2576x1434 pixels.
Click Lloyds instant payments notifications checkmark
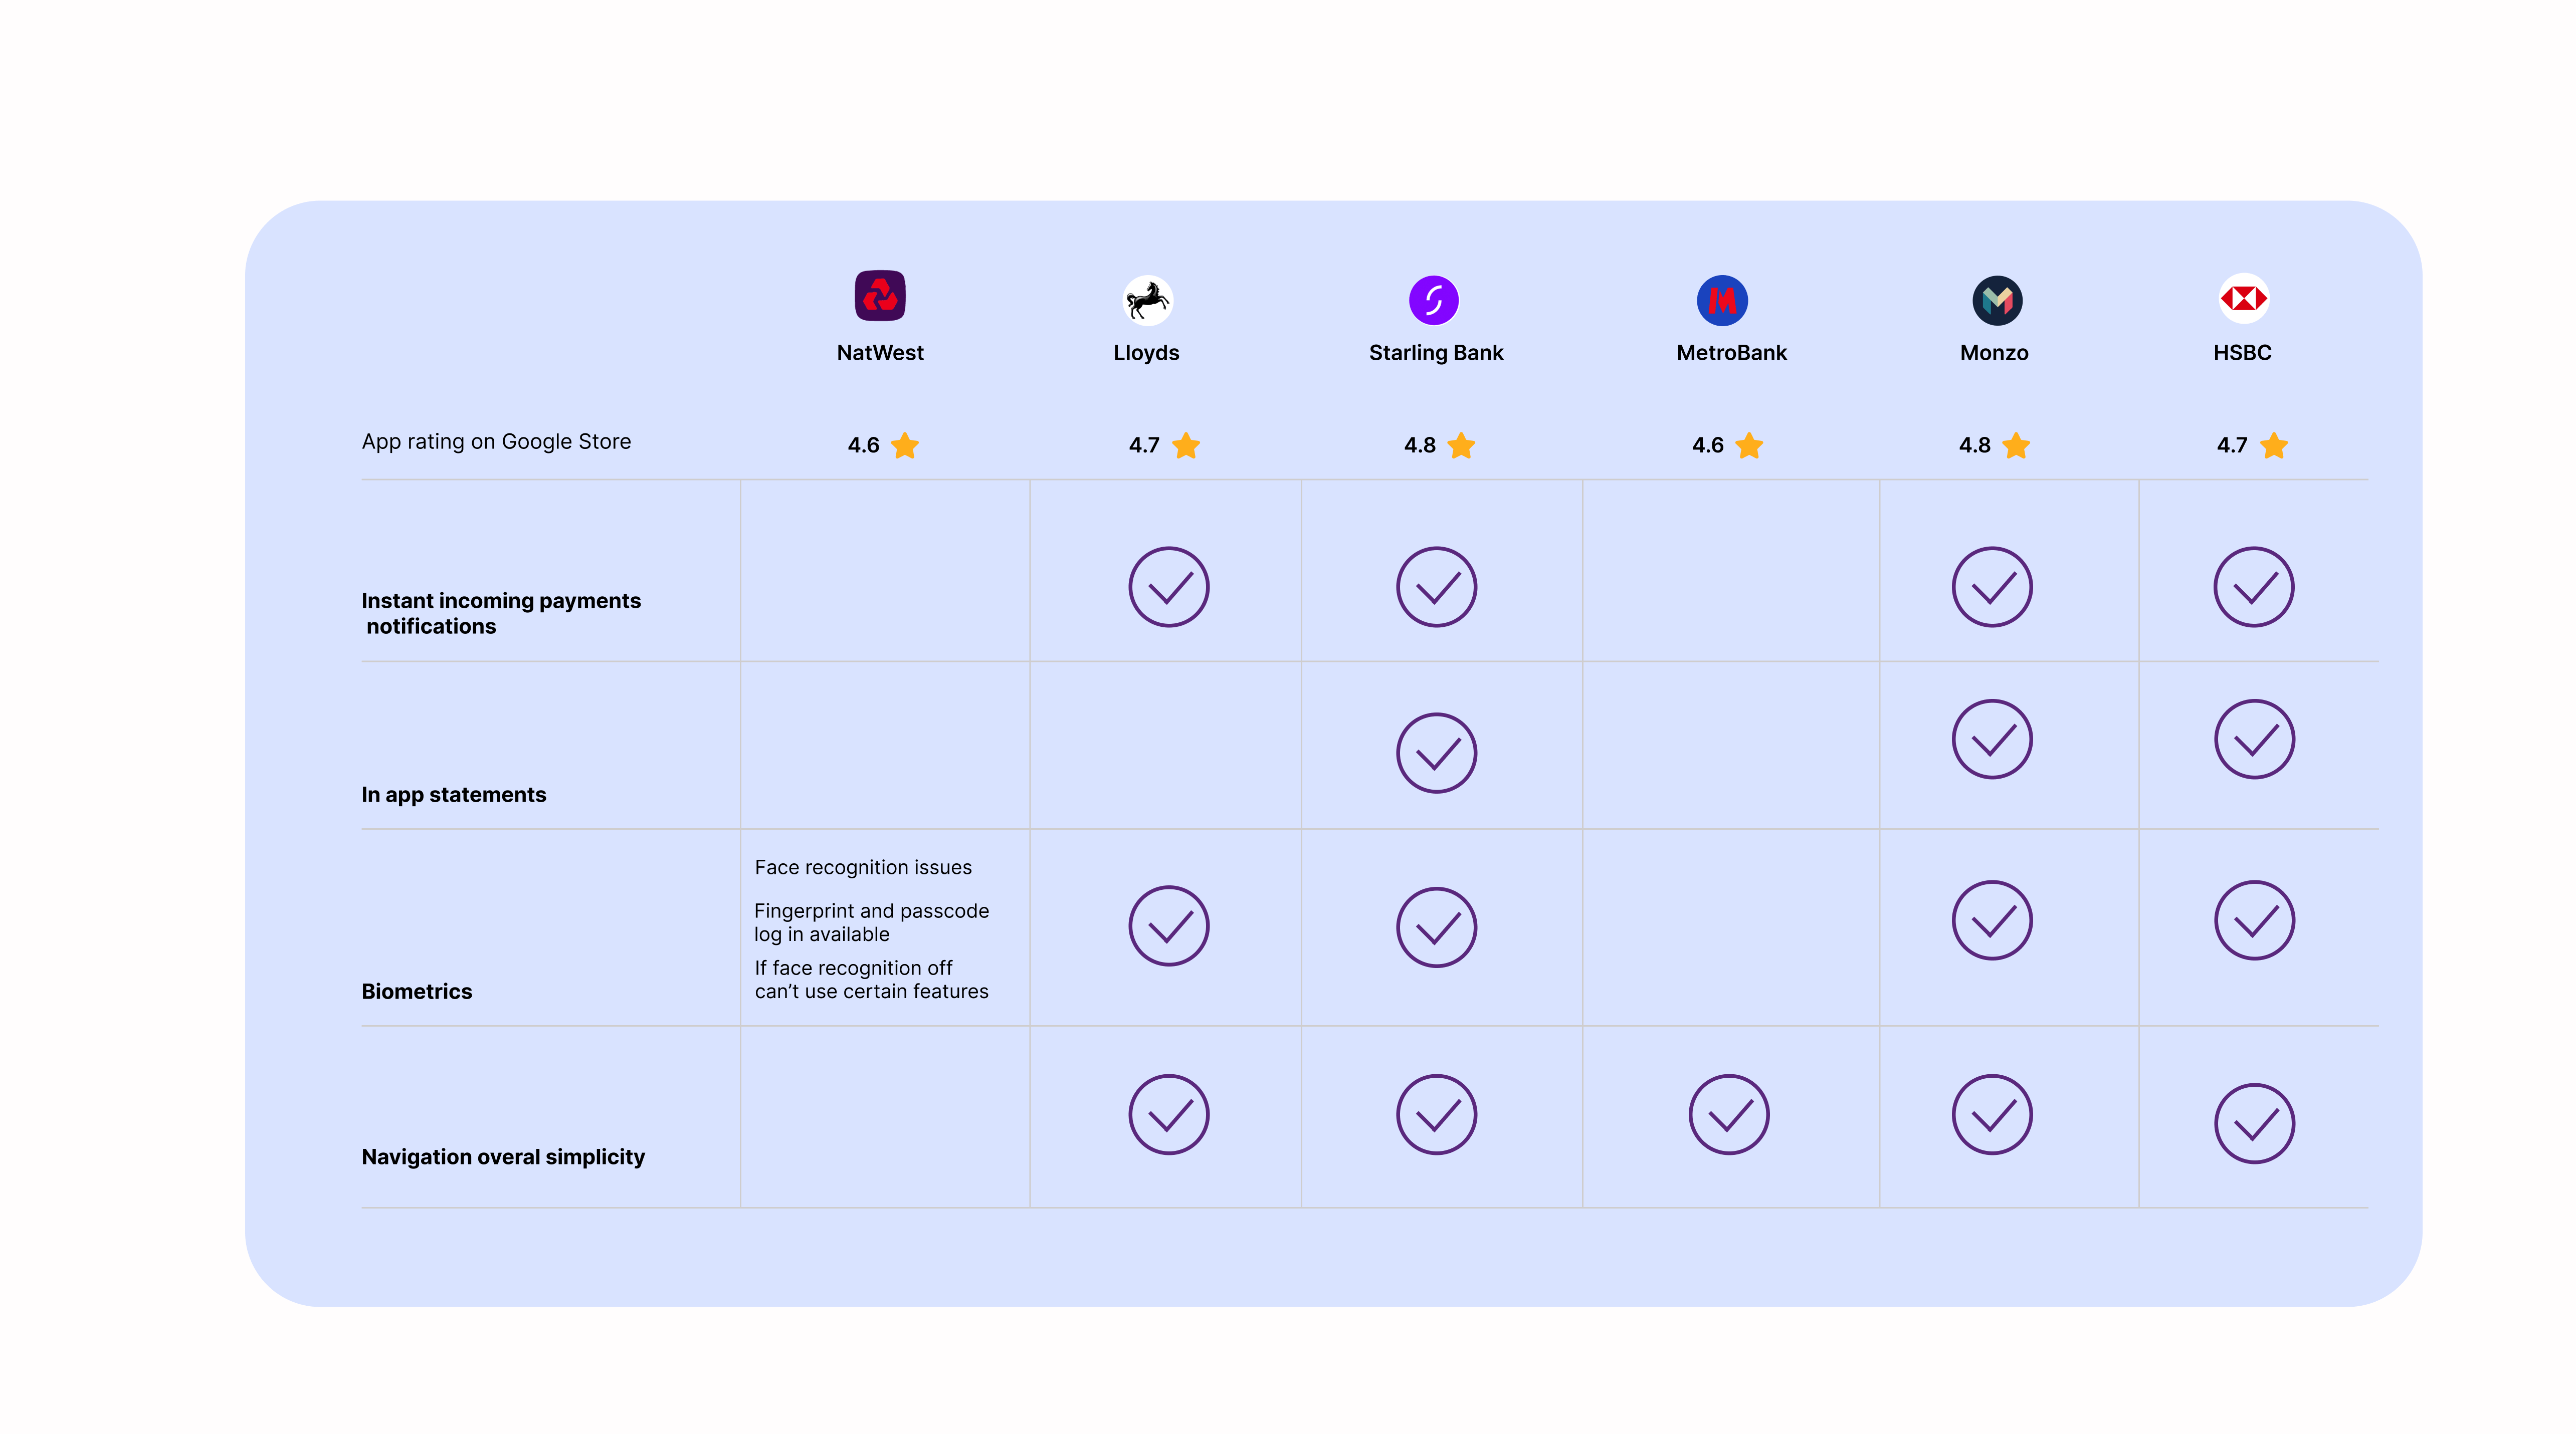1169,587
